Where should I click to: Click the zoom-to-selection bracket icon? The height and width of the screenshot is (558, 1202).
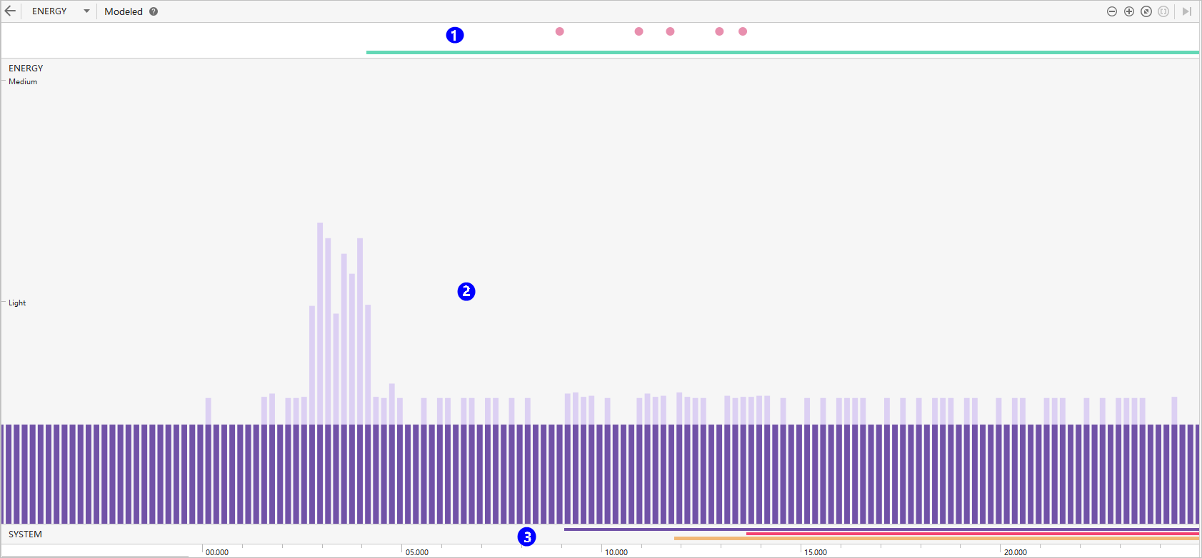click(x=1163, y=11)
